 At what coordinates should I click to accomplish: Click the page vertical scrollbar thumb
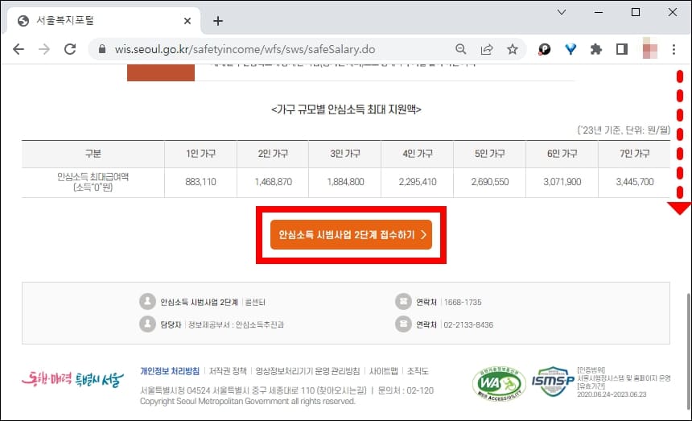coord(689,351)
